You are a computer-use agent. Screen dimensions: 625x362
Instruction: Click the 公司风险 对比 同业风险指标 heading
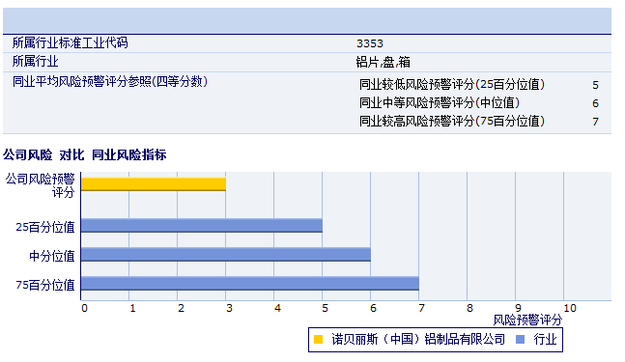pos(84,154)
